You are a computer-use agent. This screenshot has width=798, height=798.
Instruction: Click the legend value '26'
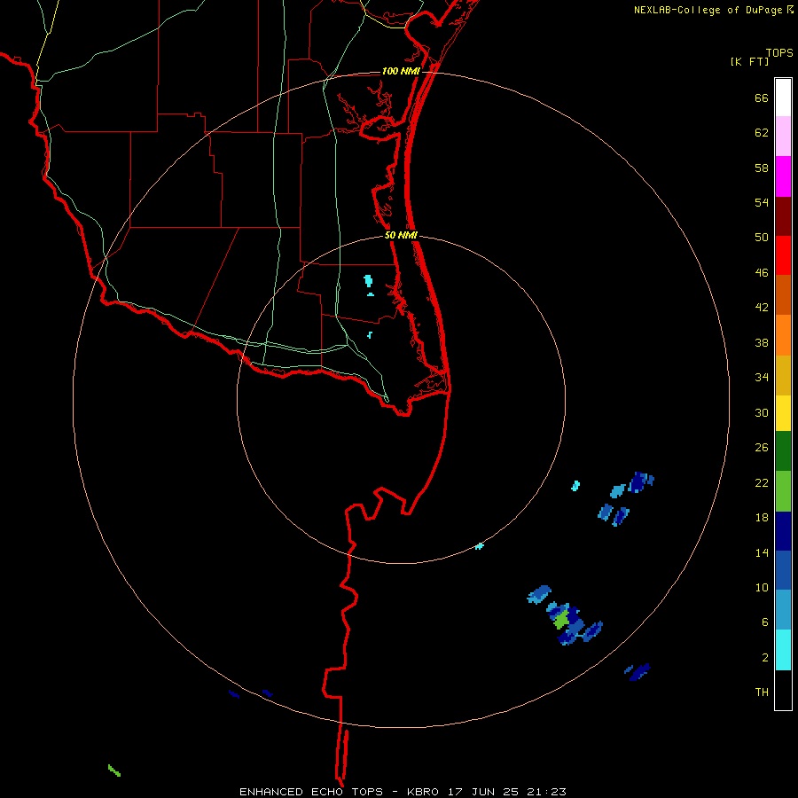762,448
